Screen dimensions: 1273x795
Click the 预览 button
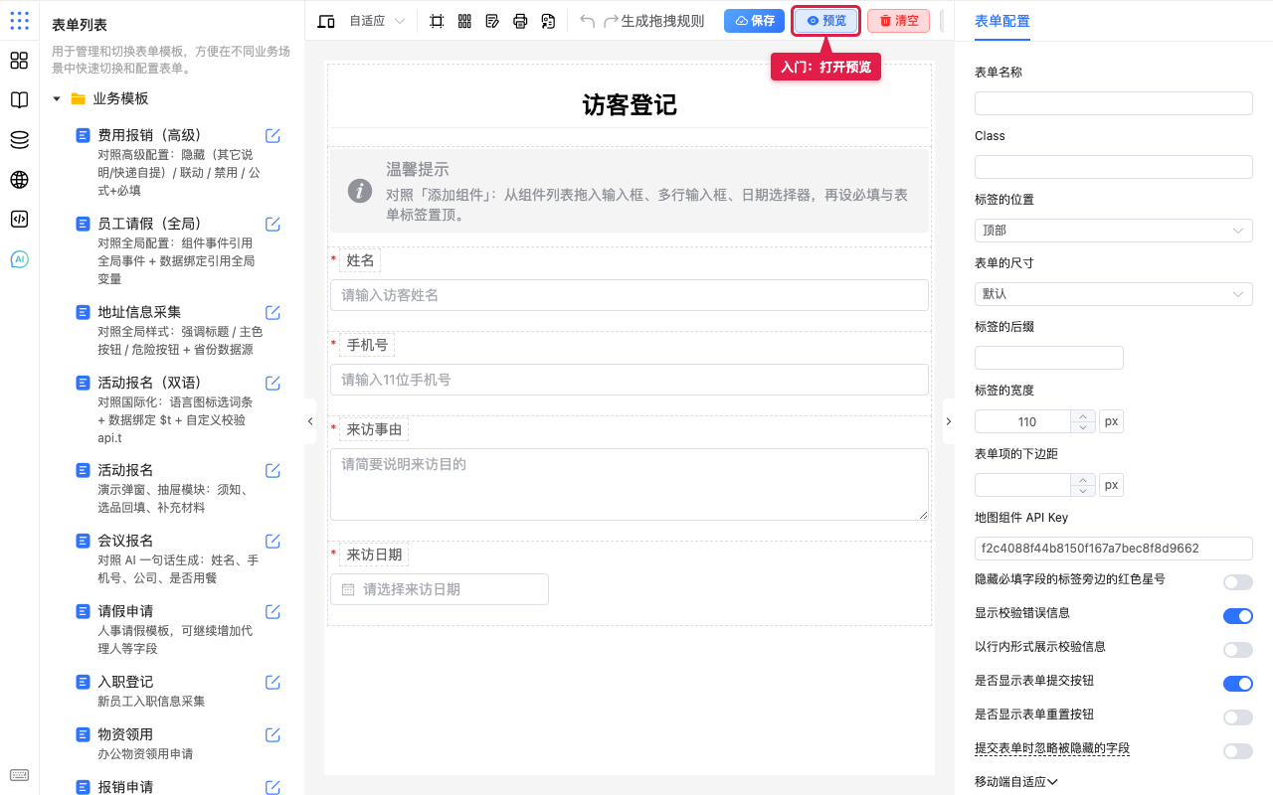(825, 21)
